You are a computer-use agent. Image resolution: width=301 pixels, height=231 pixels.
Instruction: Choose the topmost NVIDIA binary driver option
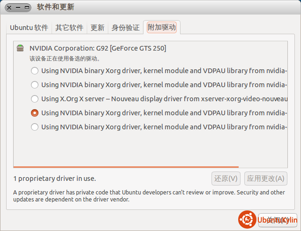click(35, 71)
